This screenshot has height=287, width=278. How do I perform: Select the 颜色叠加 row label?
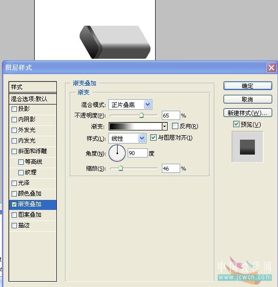pos(30,194)
